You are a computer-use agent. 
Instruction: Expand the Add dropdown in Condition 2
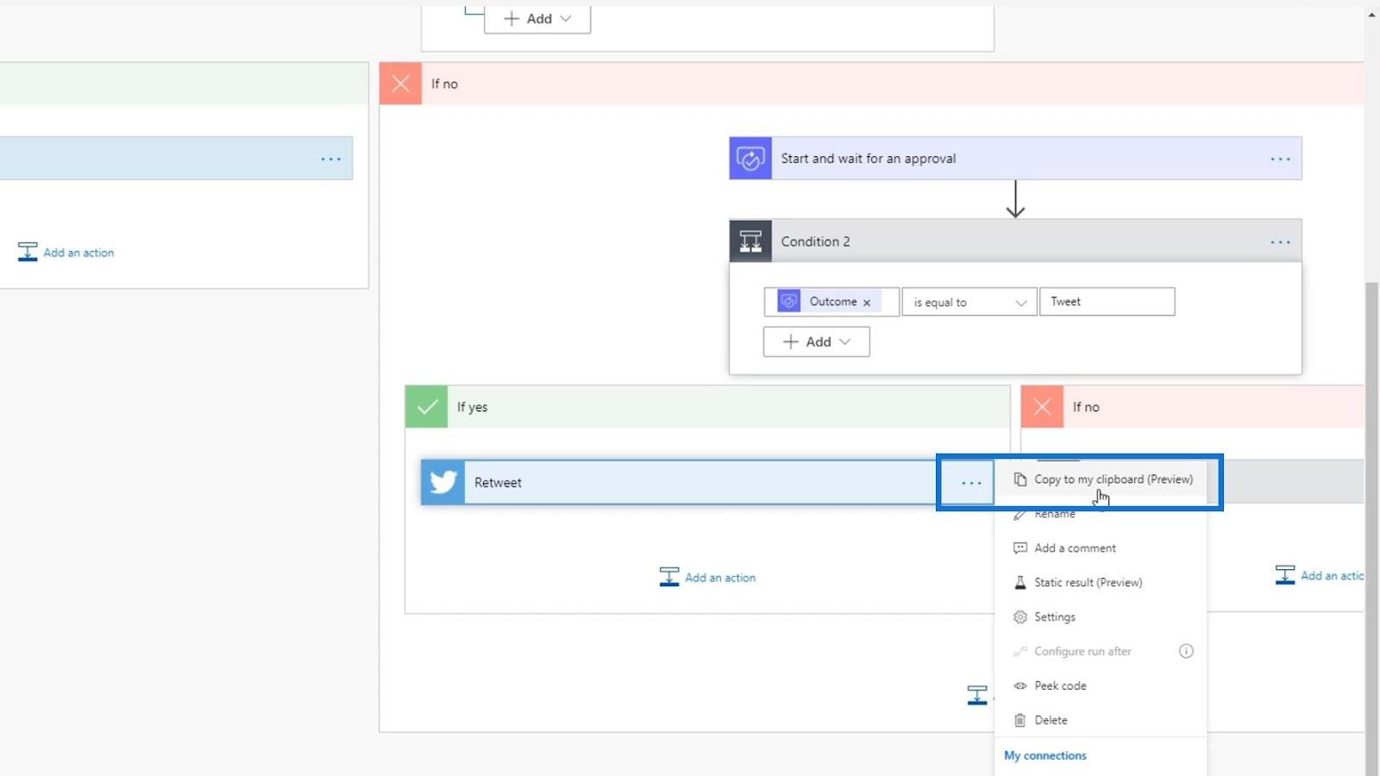(x=816, y=341)
